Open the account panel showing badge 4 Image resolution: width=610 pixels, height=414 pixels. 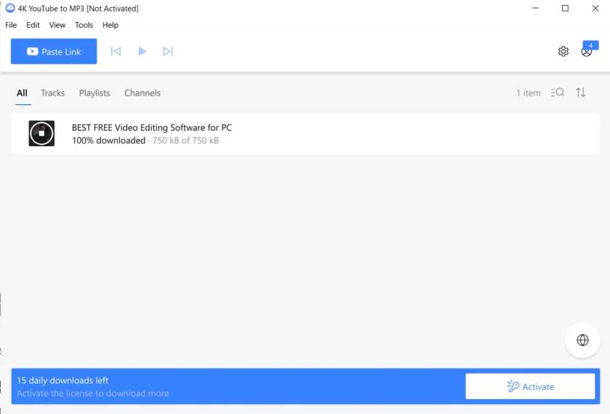click(586, 52)
